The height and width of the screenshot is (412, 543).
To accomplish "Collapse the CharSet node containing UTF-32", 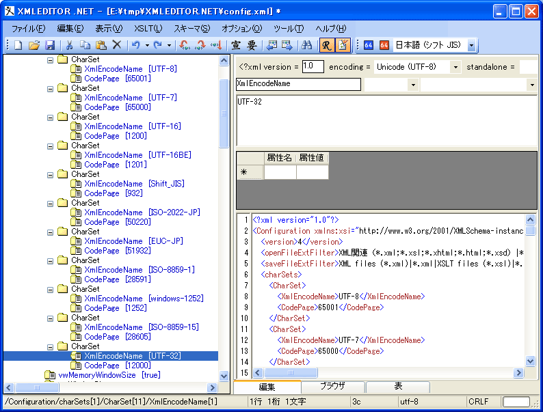I will coord(50,347).
